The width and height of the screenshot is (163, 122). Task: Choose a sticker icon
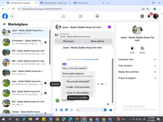[67, 110]
